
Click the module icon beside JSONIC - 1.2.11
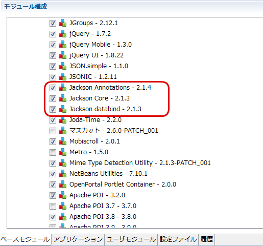pos(62,77)
